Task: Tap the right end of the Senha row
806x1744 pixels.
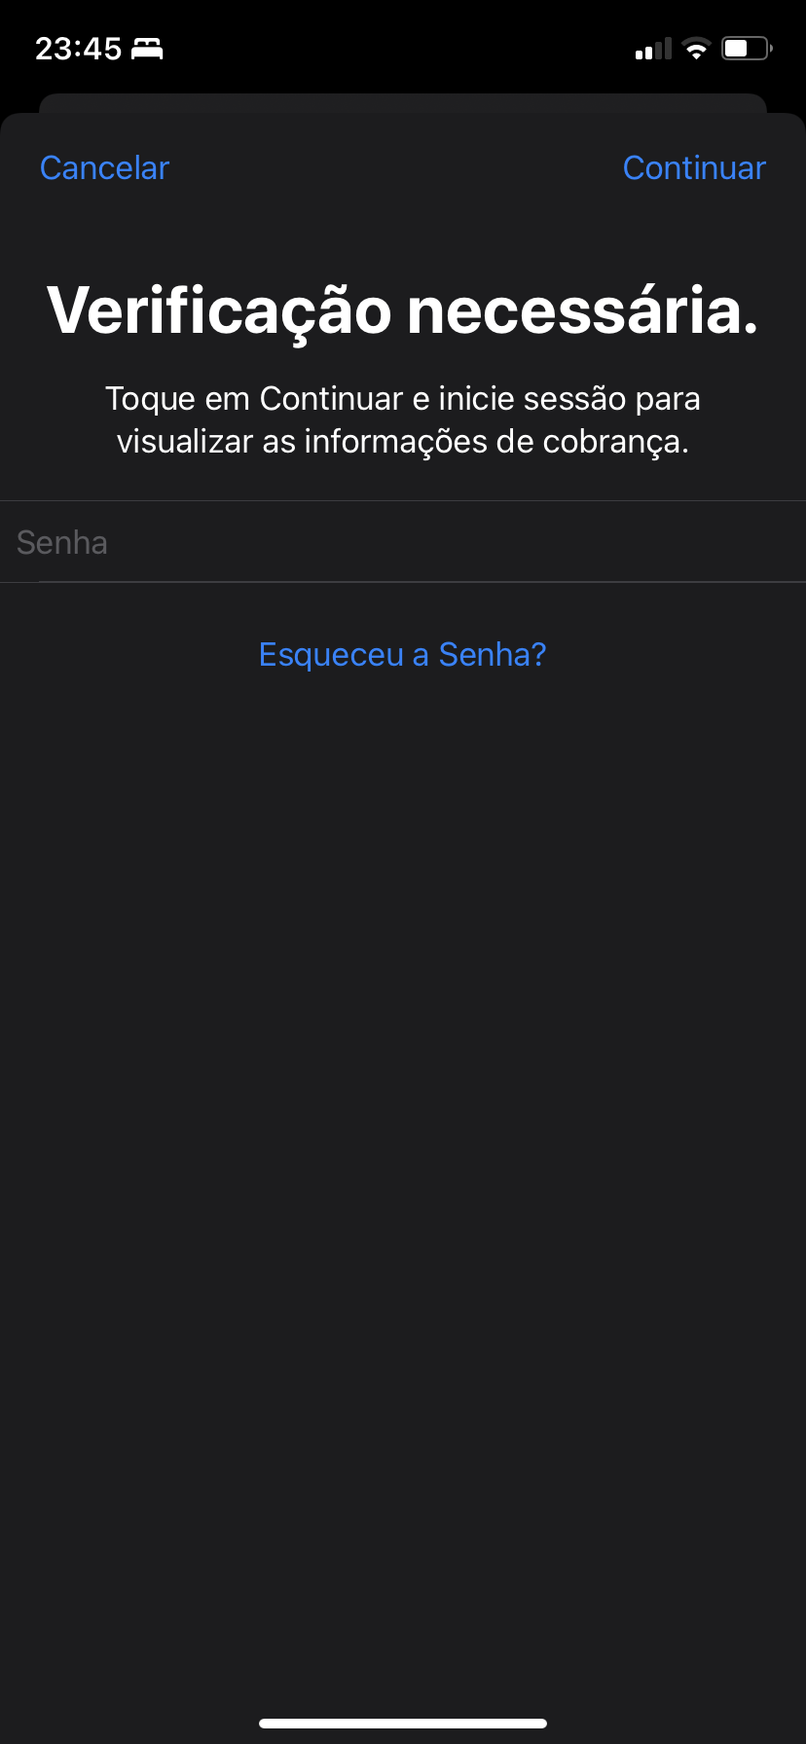Action: pyautogui.click(x=740, y=542)
